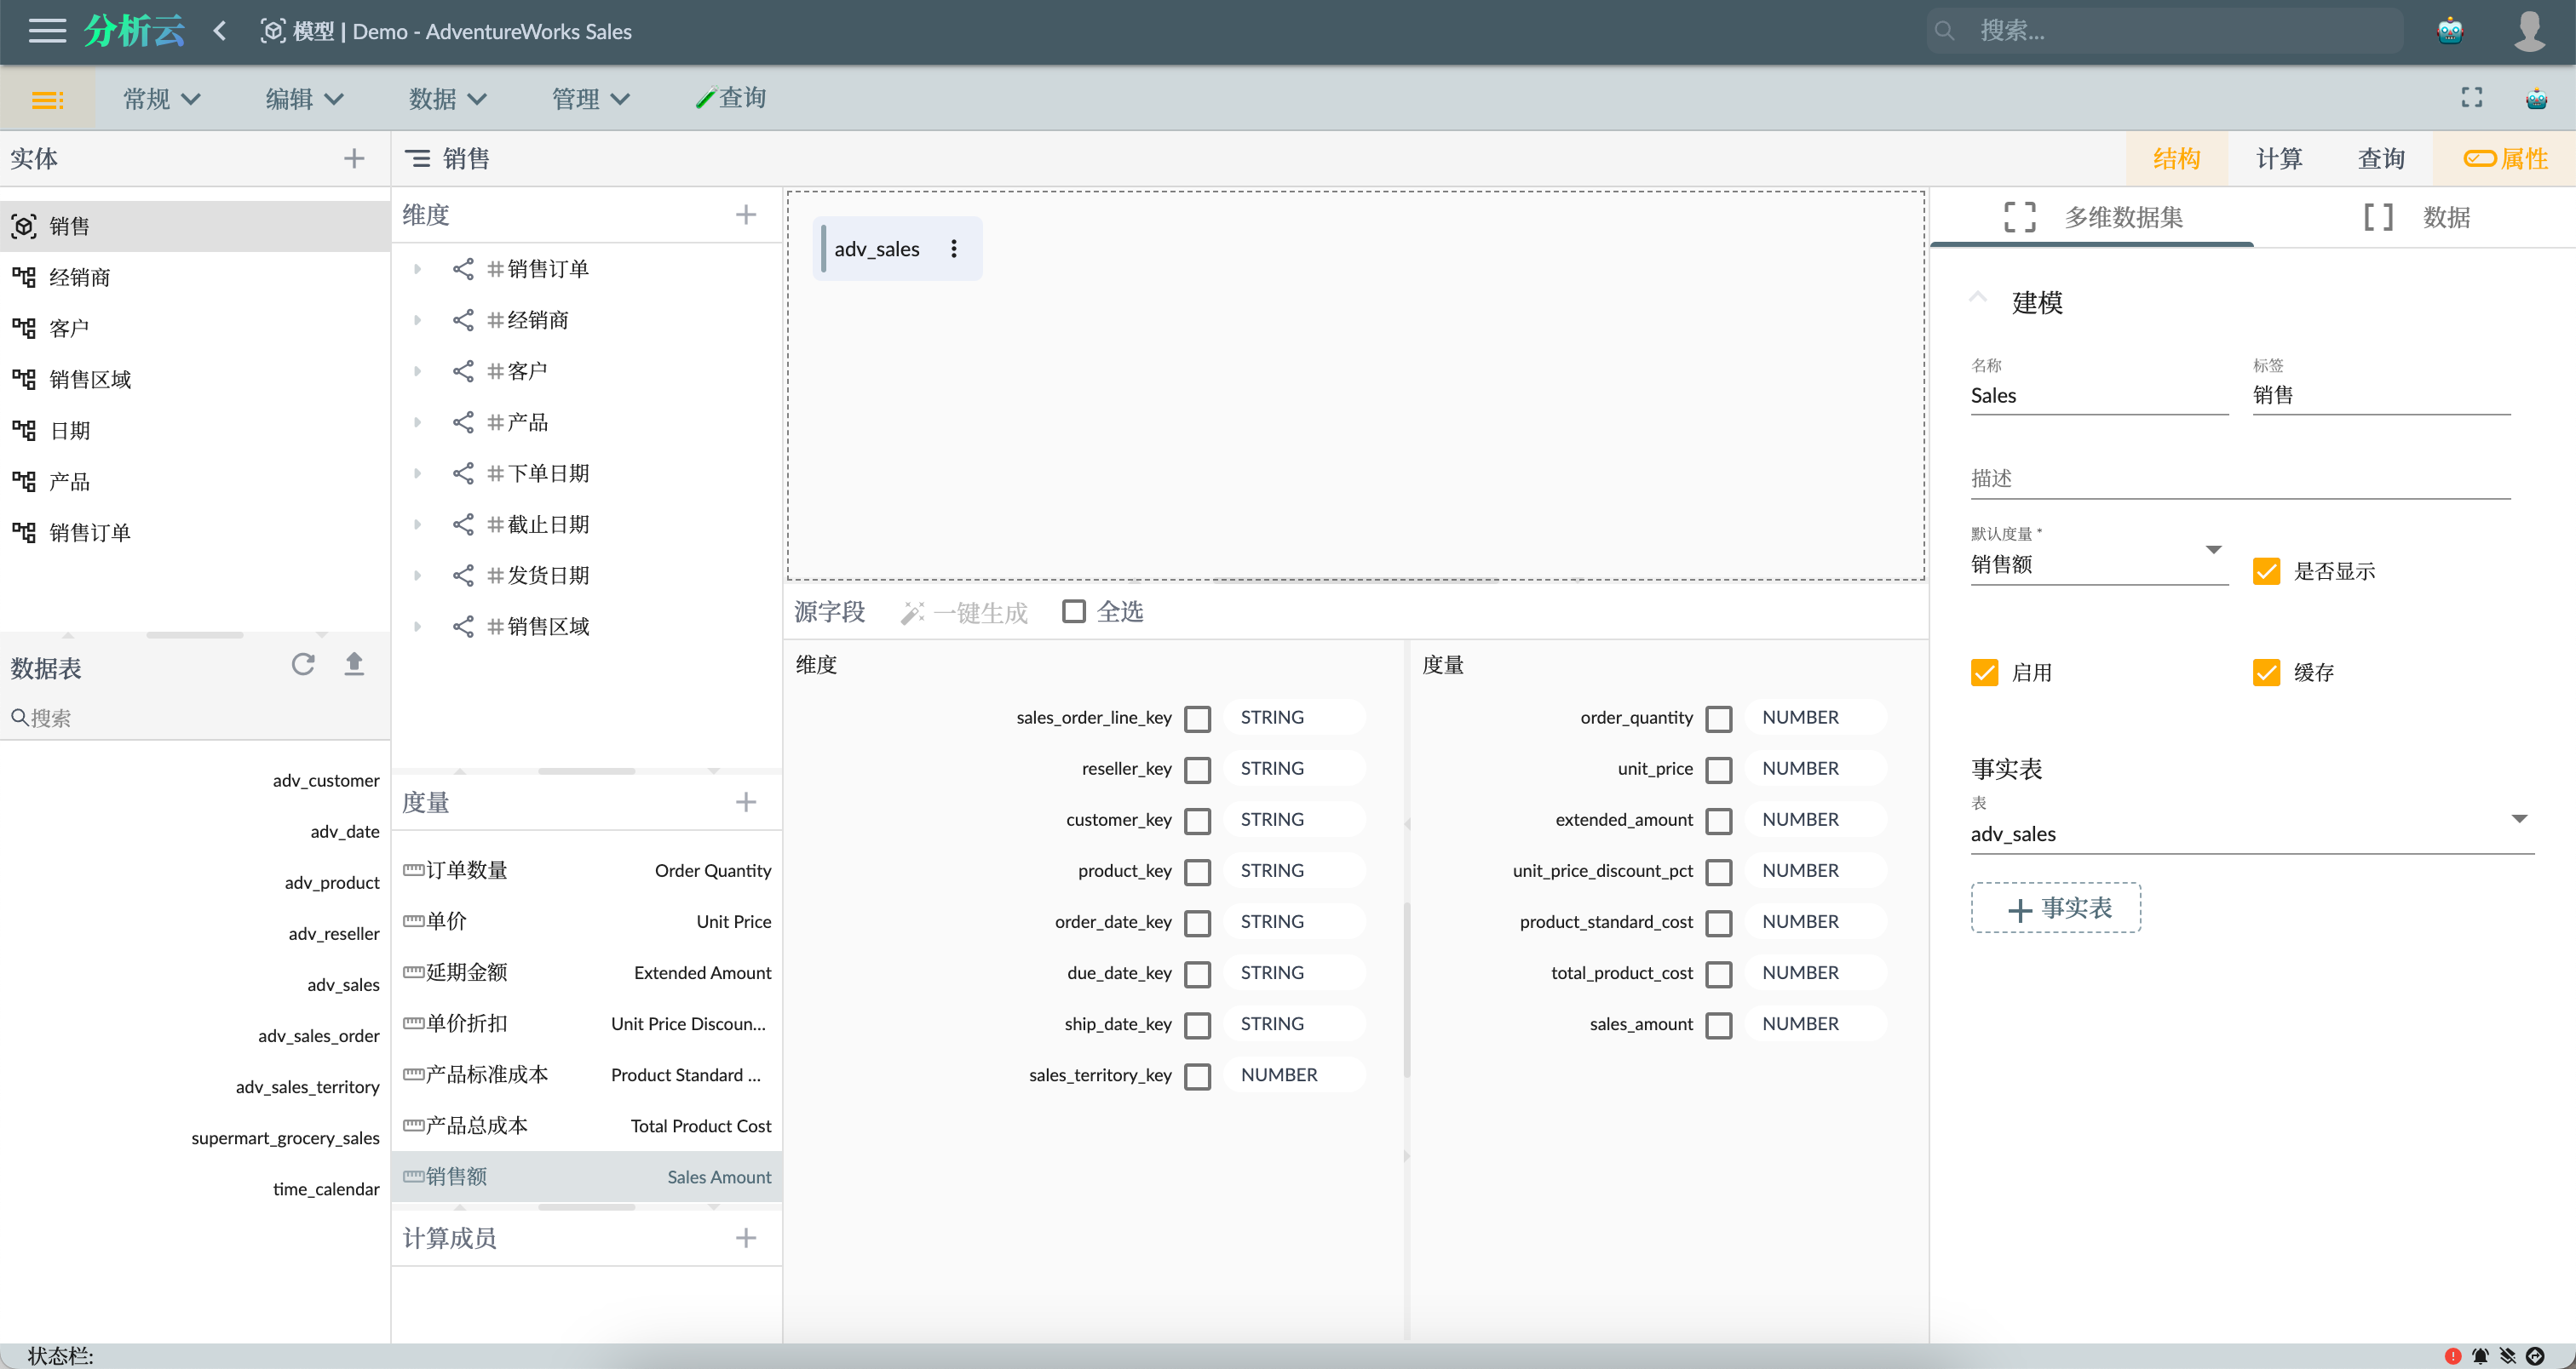Viewport: 2576px width, 1369px height.
Task: Click the hamburger main menu icon
Action: 47,31
